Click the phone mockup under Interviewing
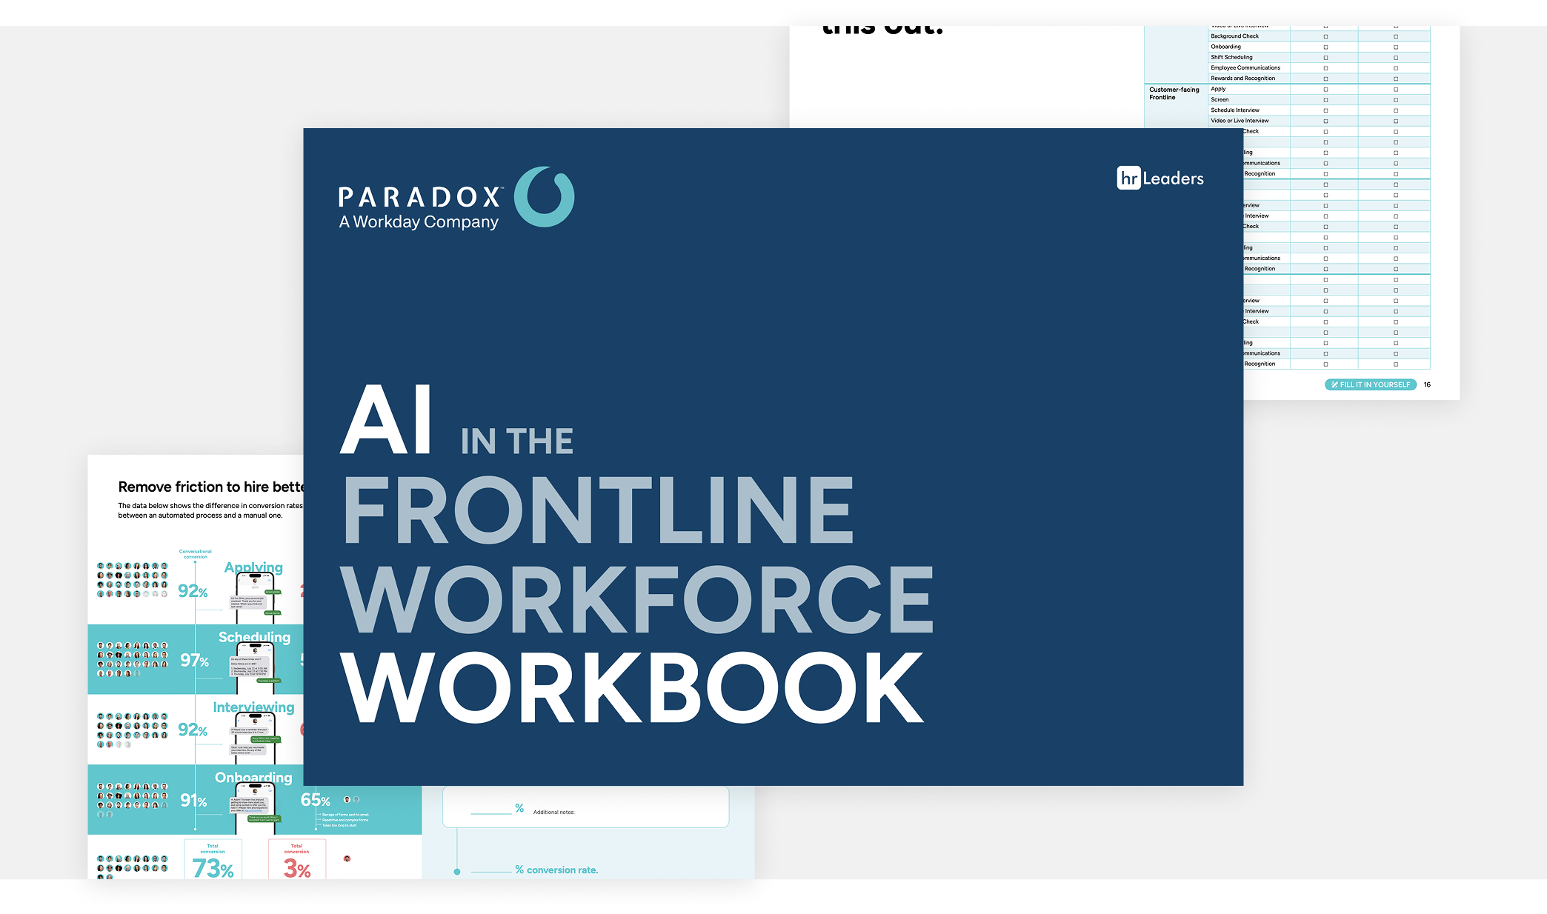Screen dimensions: 1547x914 coord(255,738)
